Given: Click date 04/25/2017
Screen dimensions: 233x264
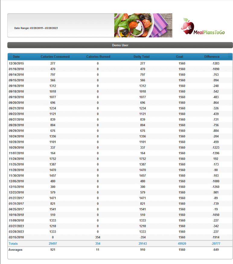Looking at the screenshot, I should point(16,209).
